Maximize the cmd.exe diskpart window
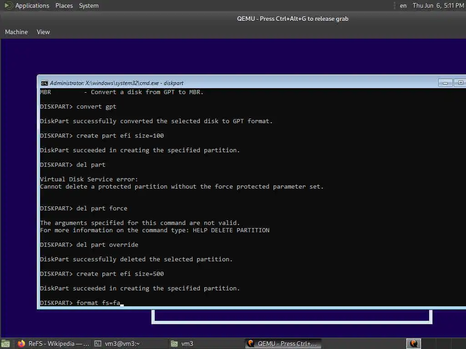The height and width of the screenshot is (349, 466). 460,83
